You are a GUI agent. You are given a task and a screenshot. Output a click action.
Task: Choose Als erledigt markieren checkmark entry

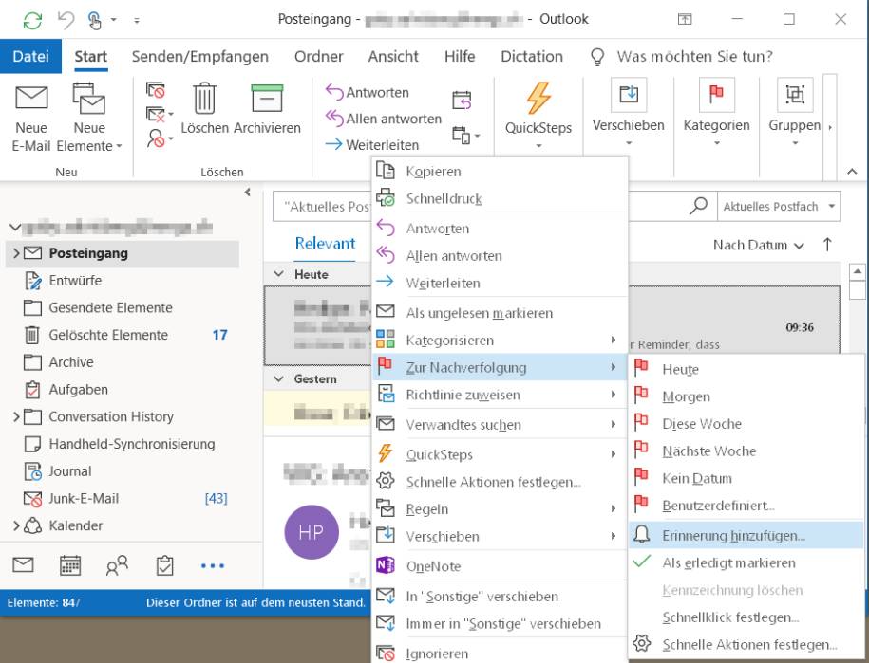(746, 562)
